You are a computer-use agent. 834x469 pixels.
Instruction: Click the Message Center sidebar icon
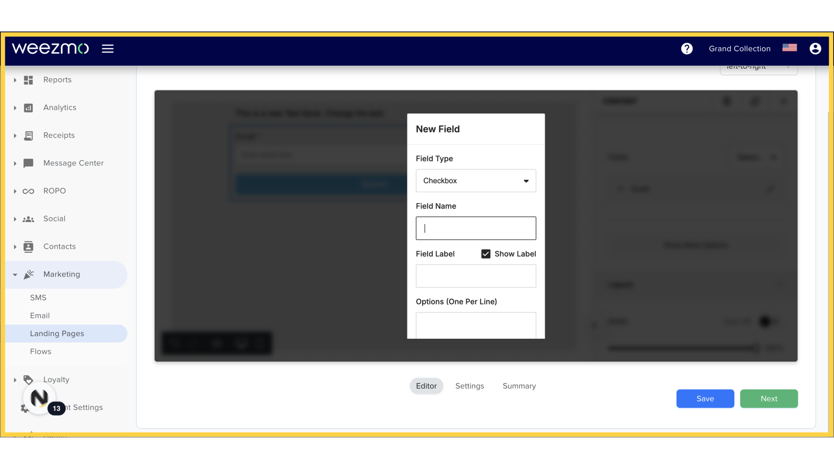coord(28,163)
